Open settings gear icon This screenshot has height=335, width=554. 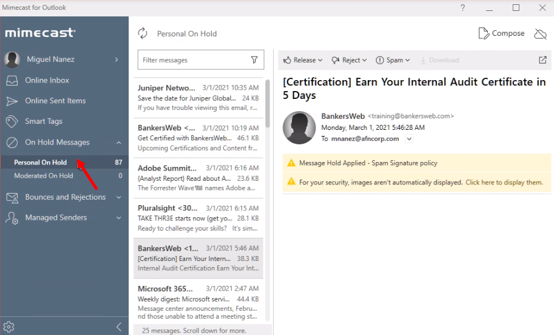coord(9,327)
